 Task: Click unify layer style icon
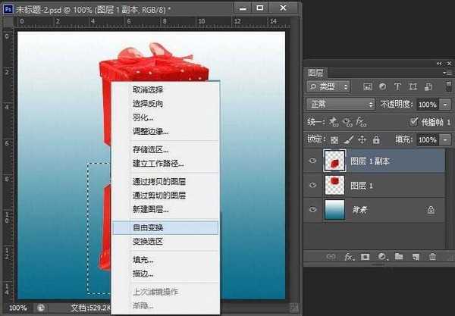tap(361, 122)
